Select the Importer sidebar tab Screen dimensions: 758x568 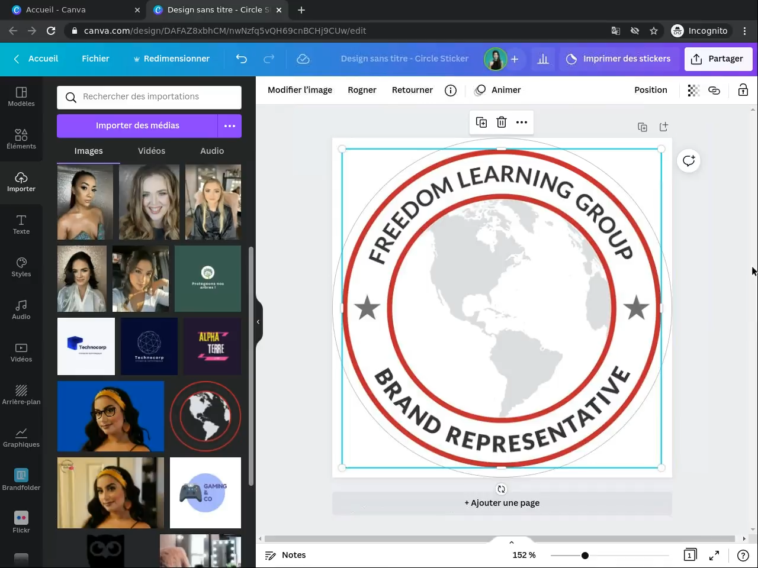tap(21, 182)
